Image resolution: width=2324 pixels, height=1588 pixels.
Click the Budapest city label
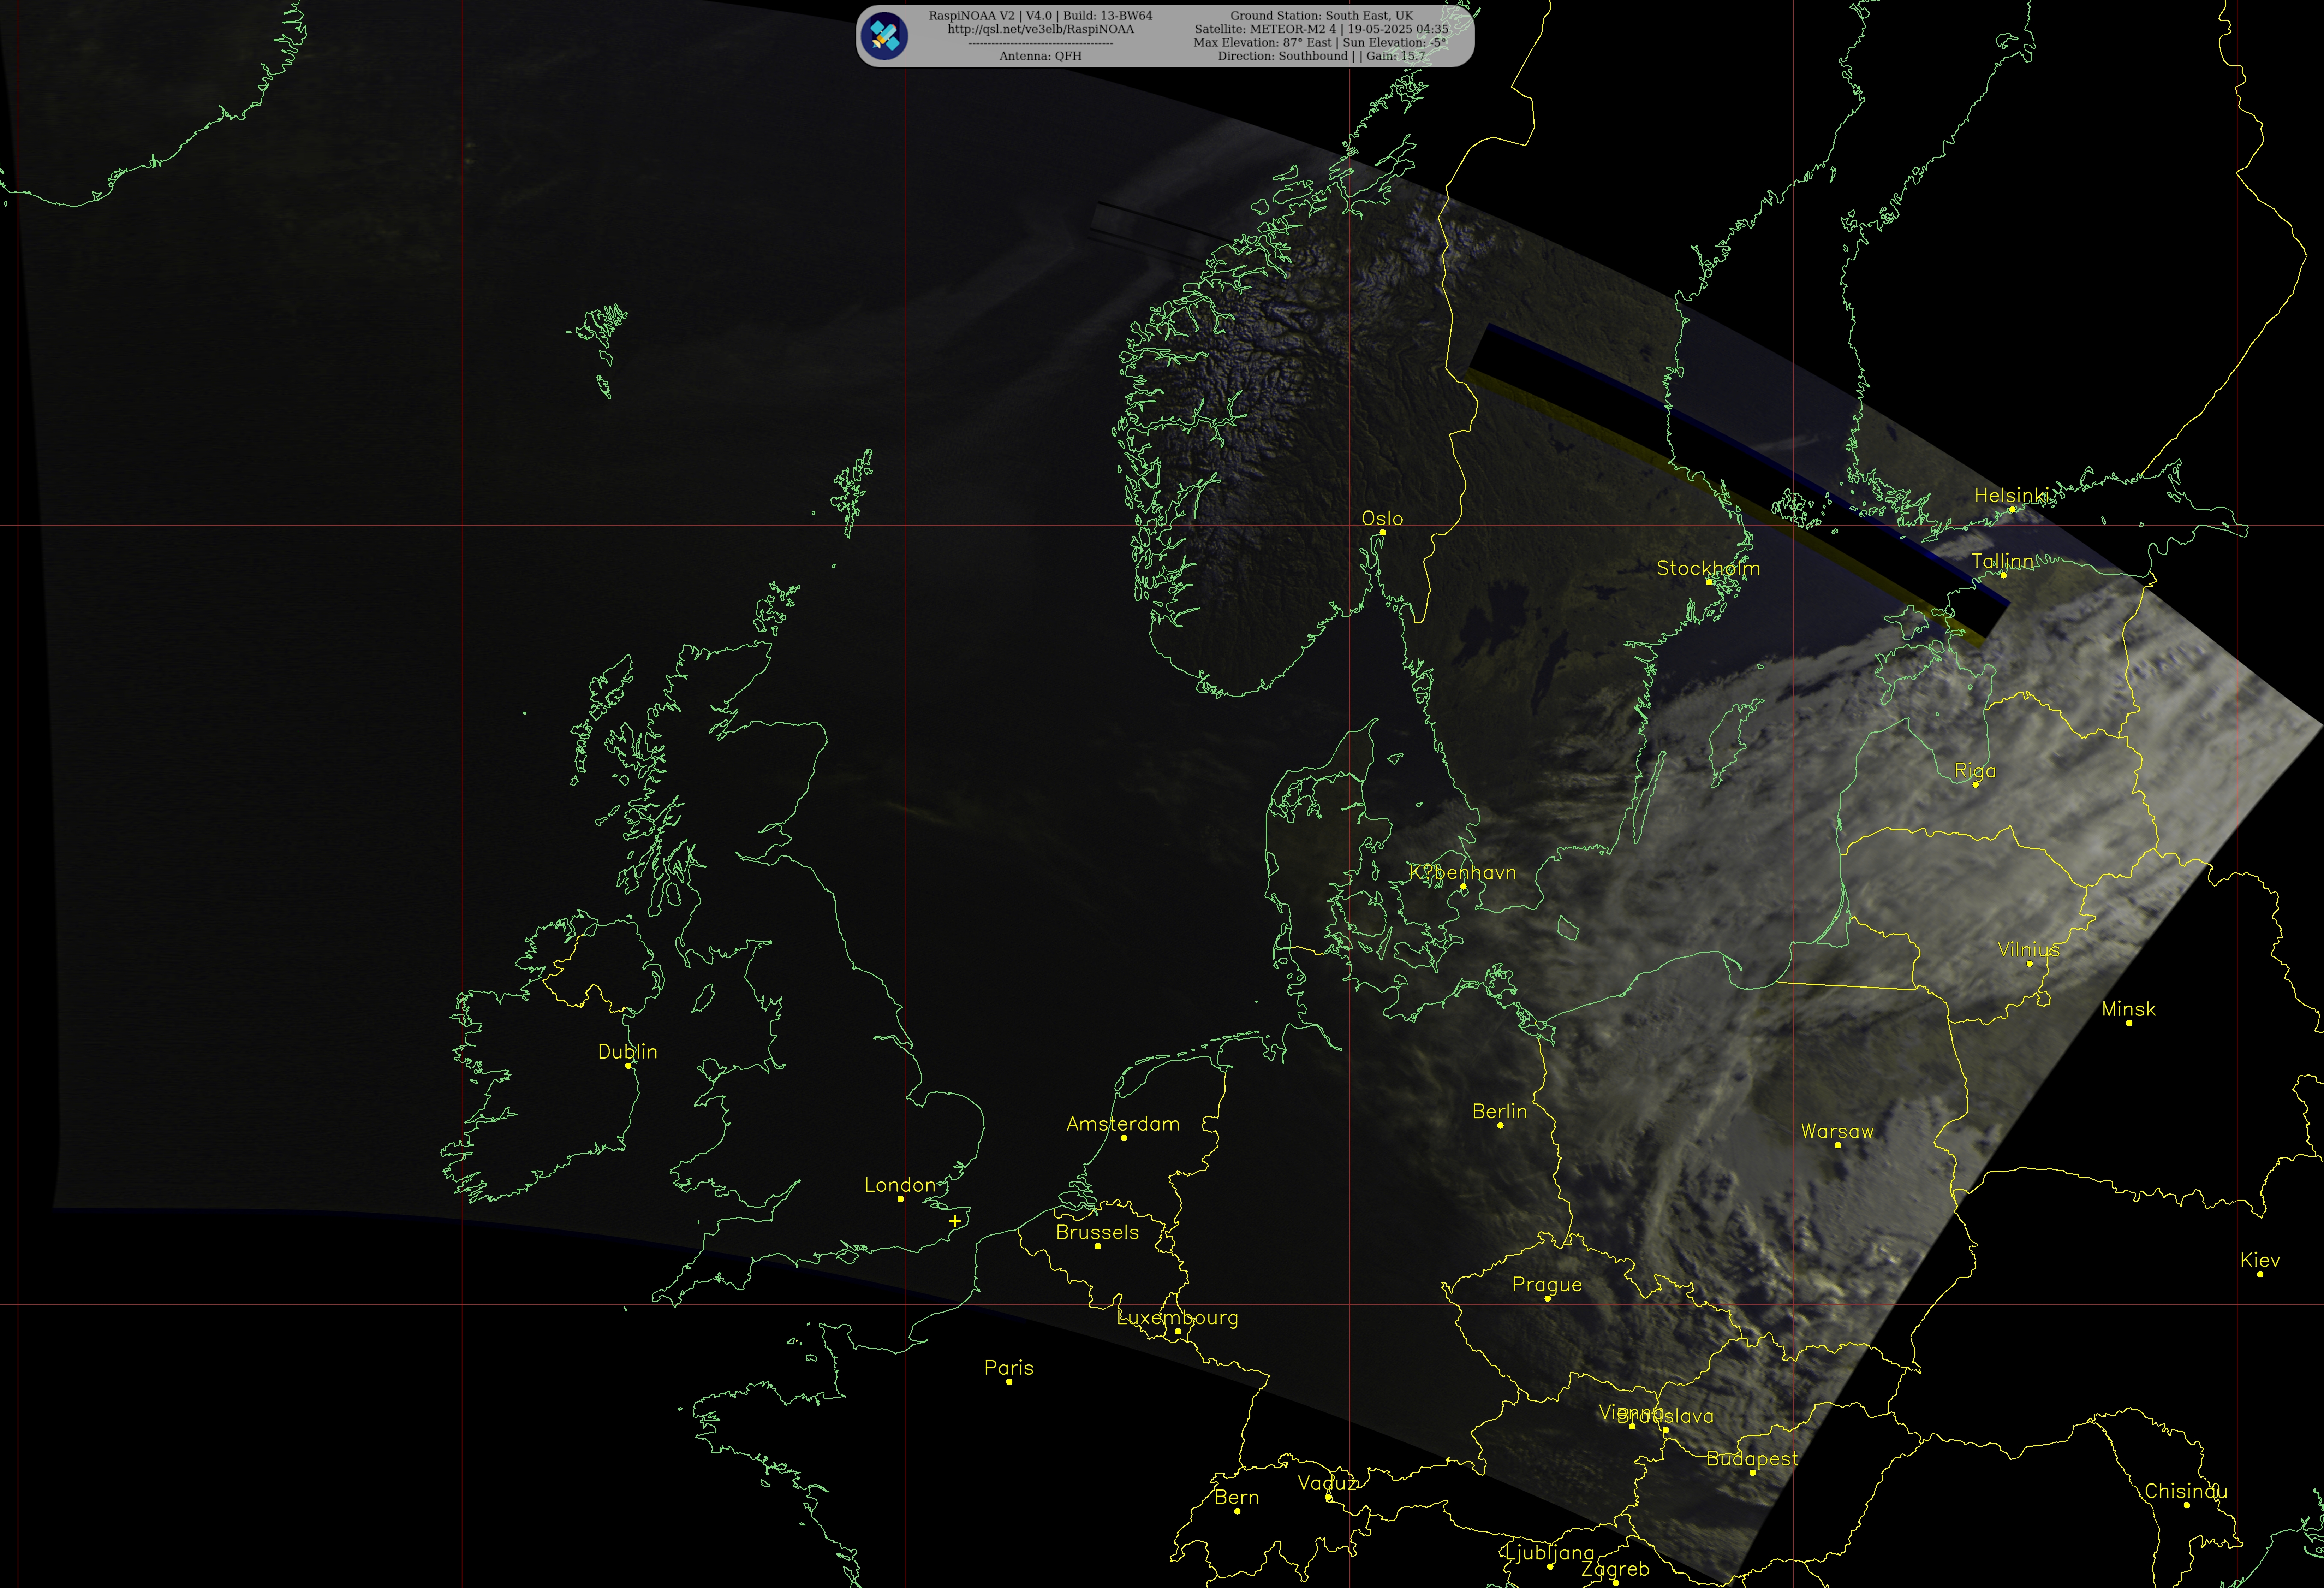click(1752, 1460)
